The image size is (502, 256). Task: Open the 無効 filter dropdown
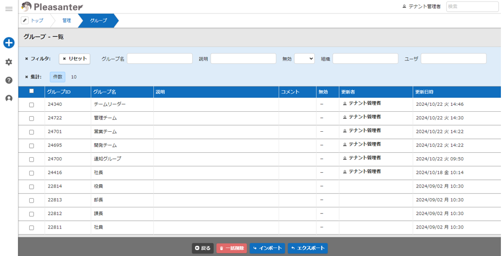[x=304, y=58]
